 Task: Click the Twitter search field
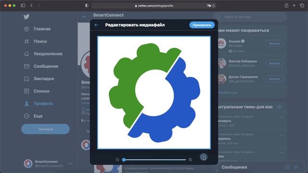click(250, 17)
